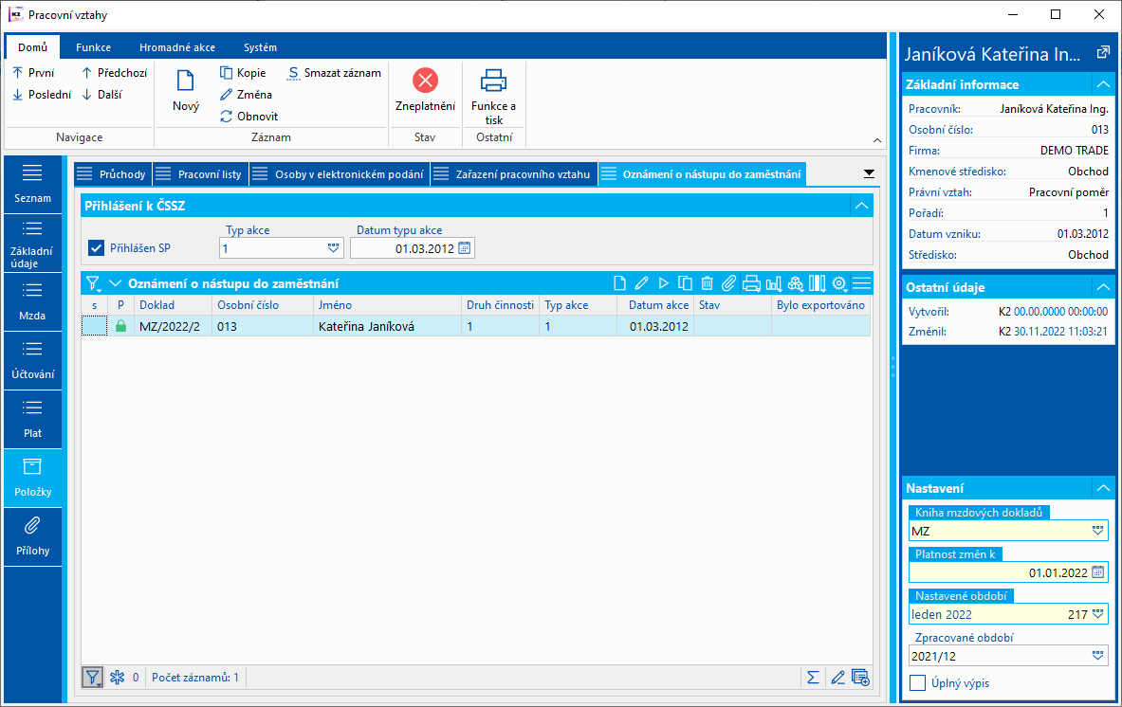This screenshot has width=1122, height=707.
Task: Open the Datum typu akce calendar picker
Action: (x=465, y=248)
